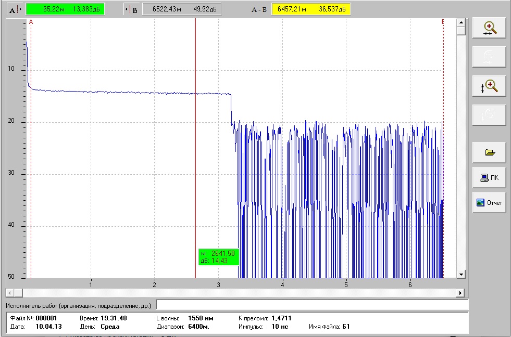Click horizontal scrollbar left arrow
Image resolution: width=511 pixels, height=337 pixels.
10,293
